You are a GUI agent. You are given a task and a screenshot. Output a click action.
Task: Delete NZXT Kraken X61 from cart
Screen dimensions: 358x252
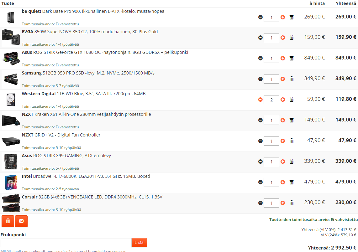click(292, 120)
